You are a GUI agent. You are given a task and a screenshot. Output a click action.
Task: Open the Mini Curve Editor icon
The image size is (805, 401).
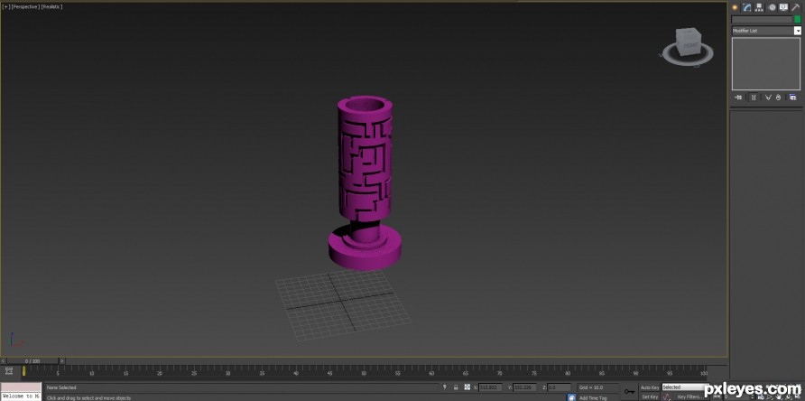[x=9, y=370]
